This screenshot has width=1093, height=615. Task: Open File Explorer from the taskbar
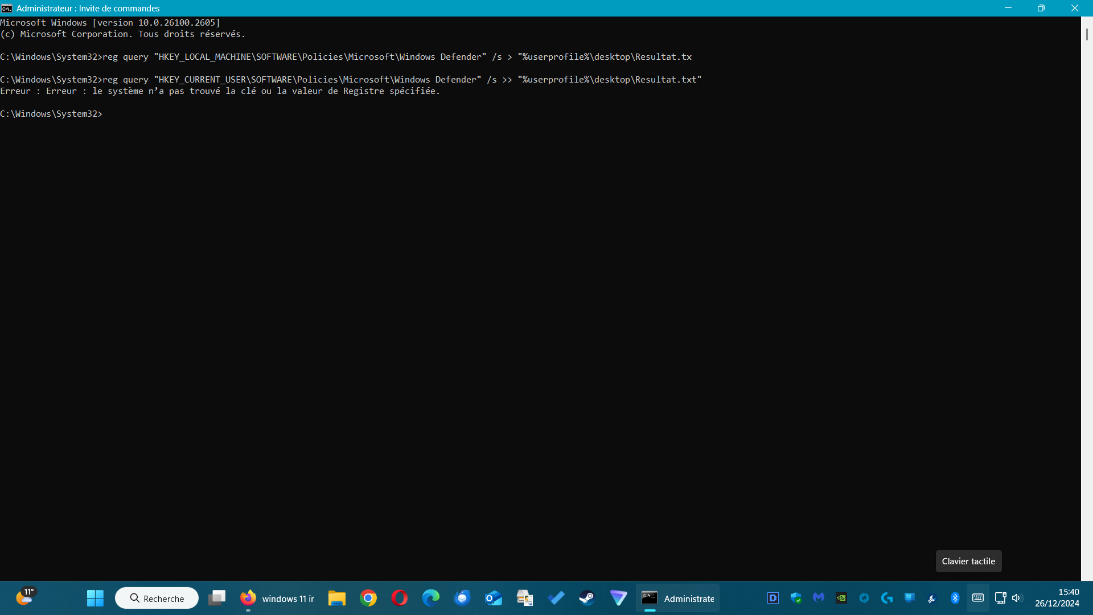pos(337,598)
